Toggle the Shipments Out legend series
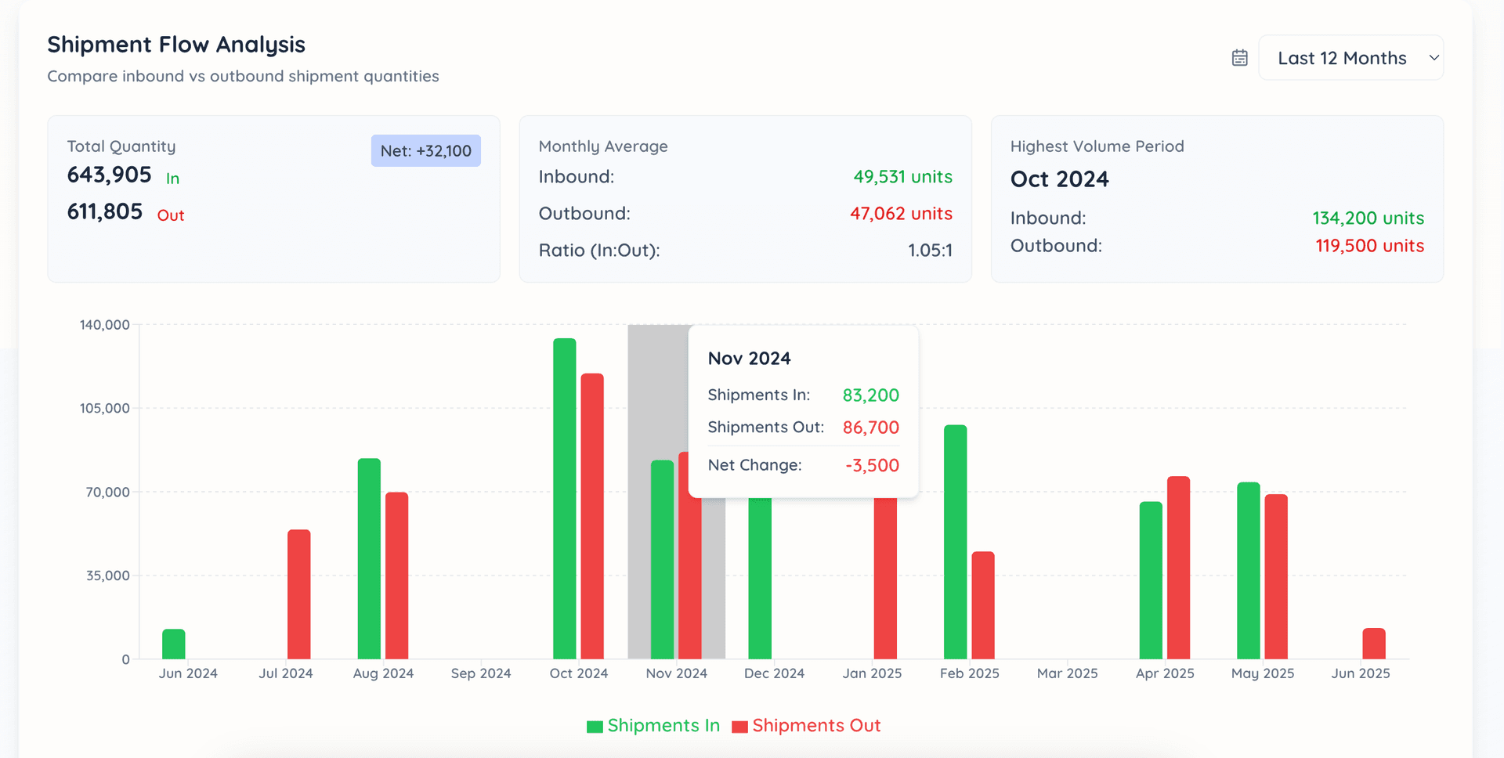The width and height of the screenshot is (1504, 758). click(x=816, y=726)
